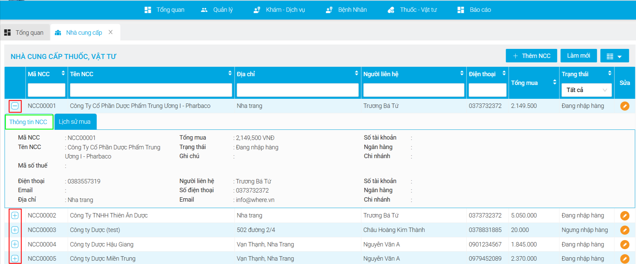Click the Tổng quan grid icon in top navigation
The image size is (636, 264).
148,10
